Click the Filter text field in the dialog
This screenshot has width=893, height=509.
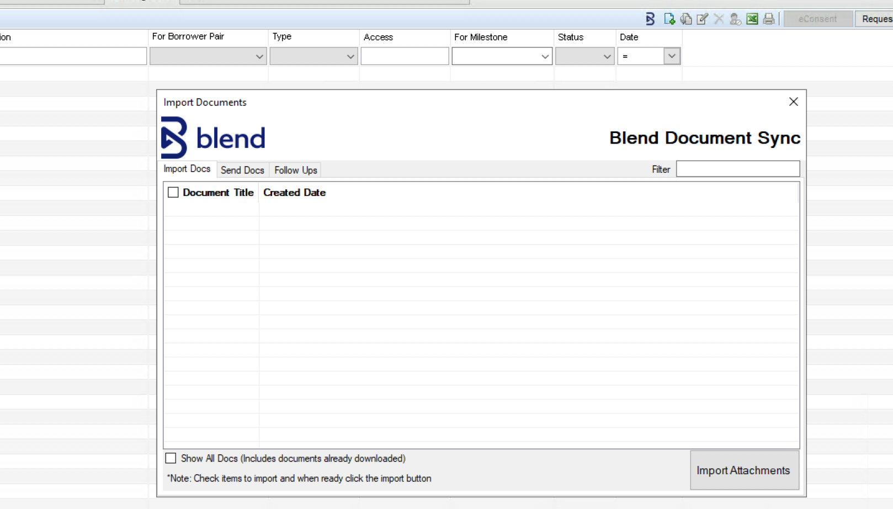pos(738,169)
